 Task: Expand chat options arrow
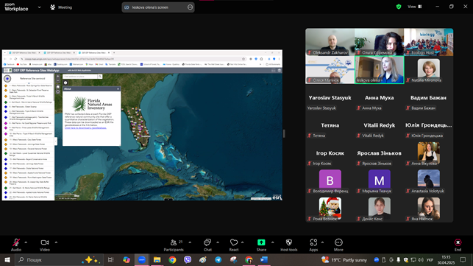pyautogui.click(x=218, y=242)
